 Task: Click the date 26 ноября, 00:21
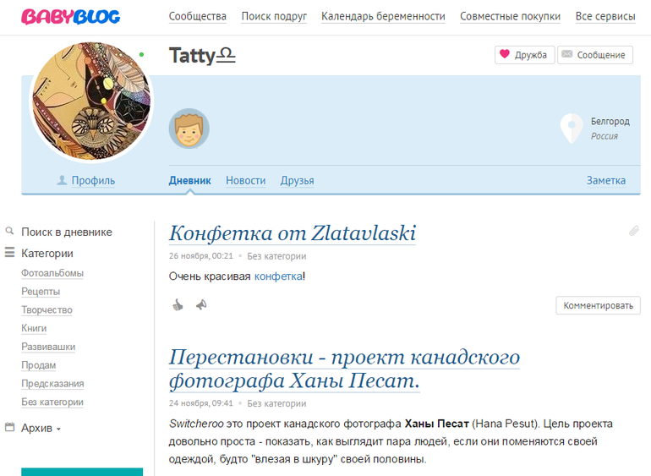[201, 256]
